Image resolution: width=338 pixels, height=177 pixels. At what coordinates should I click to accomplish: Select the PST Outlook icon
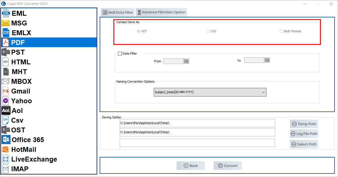(6, 52)
